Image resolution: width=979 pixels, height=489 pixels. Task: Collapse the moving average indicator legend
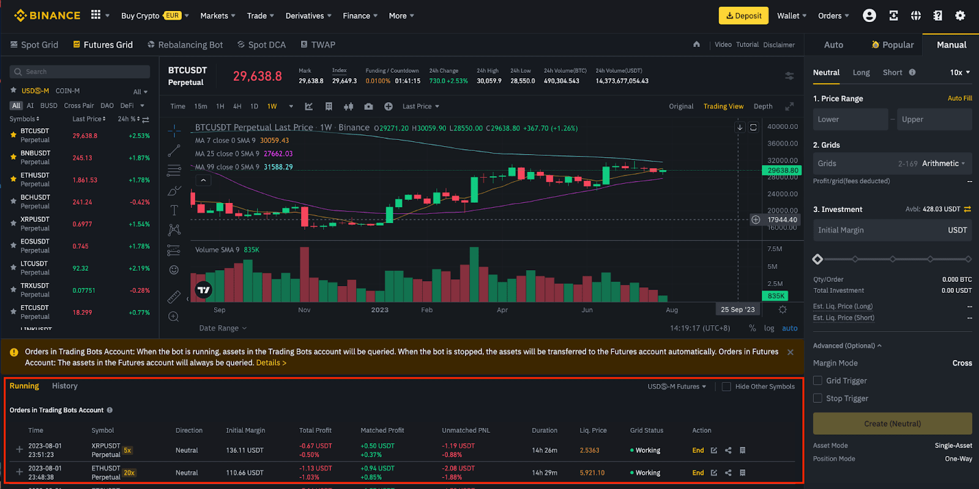click(203, 180)
